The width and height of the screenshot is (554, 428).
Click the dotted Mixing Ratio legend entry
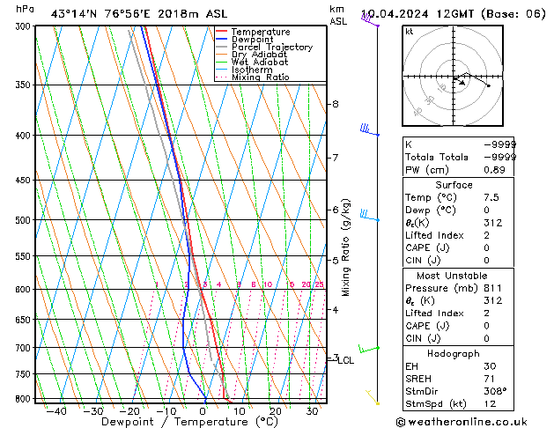point(253,77)
